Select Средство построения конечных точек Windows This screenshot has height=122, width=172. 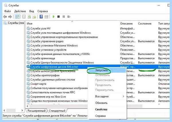[59, 101]
